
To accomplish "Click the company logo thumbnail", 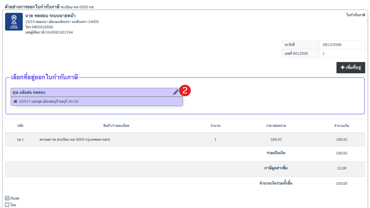I will coord(14,22).
